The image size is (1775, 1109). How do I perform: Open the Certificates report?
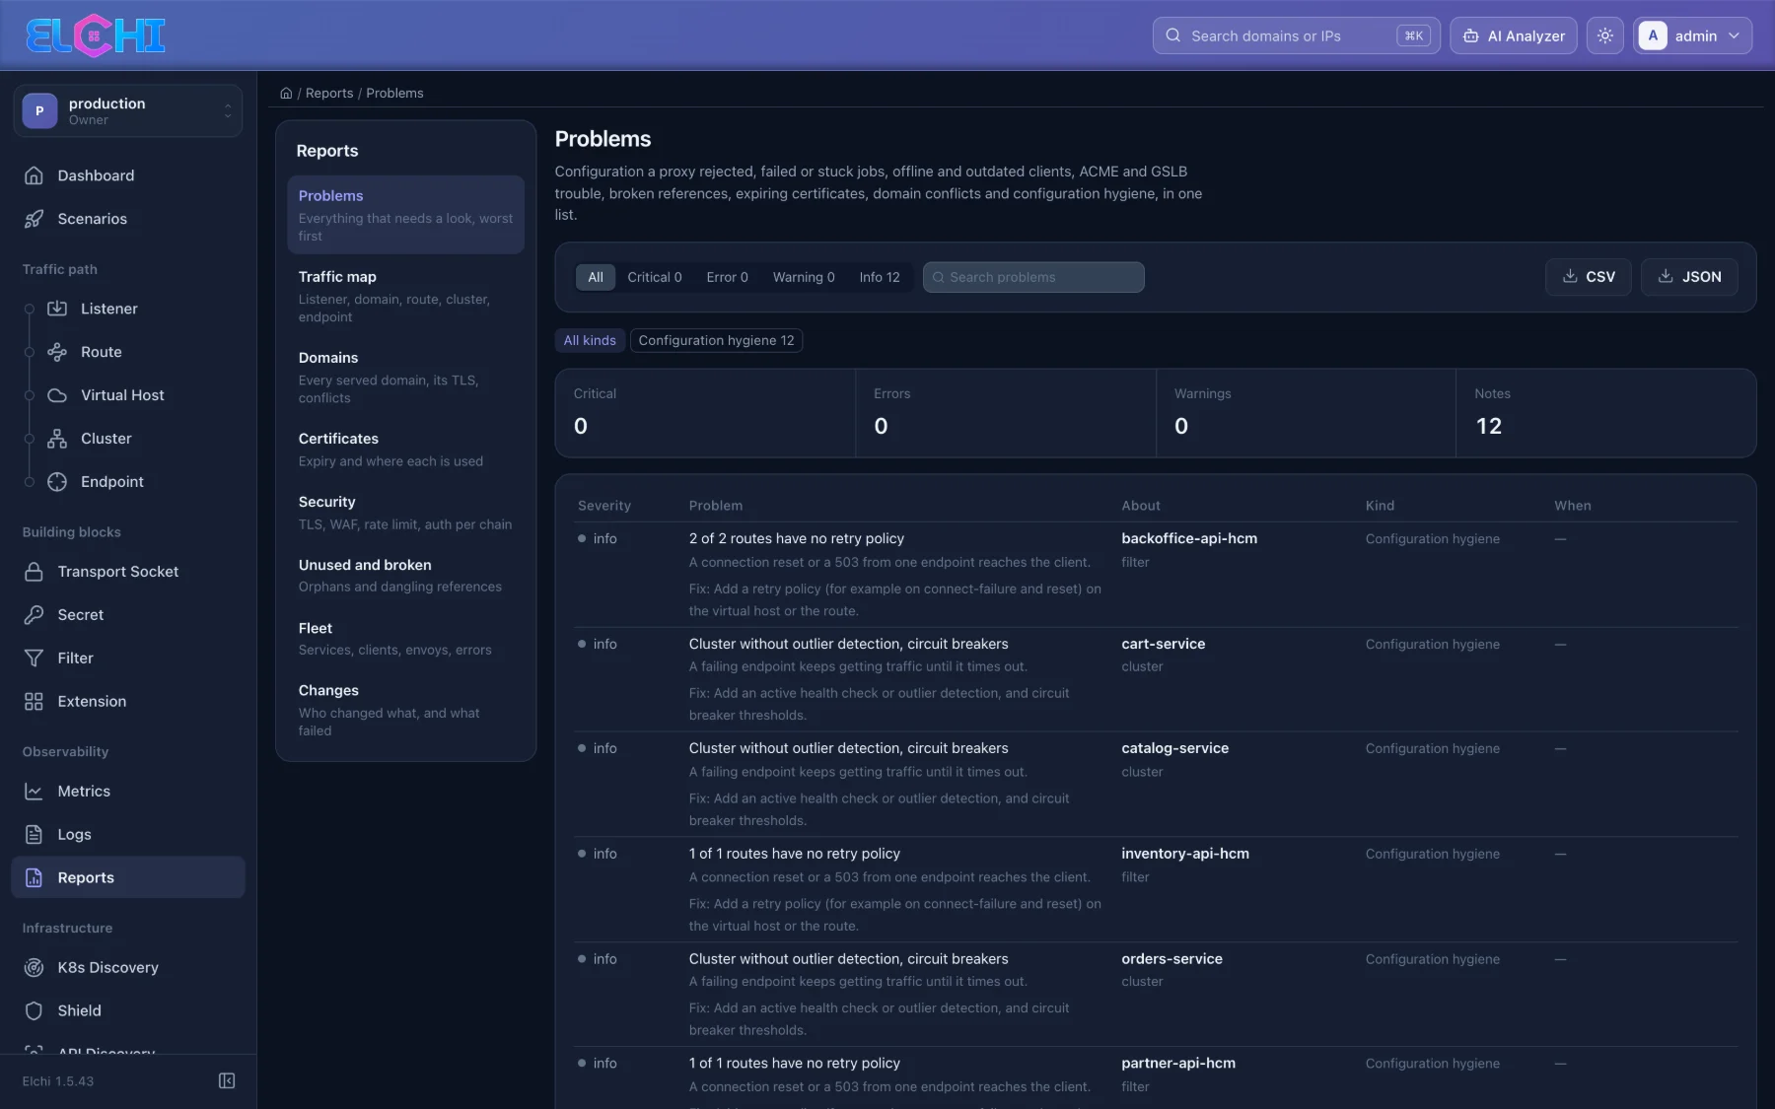[405, 449]
